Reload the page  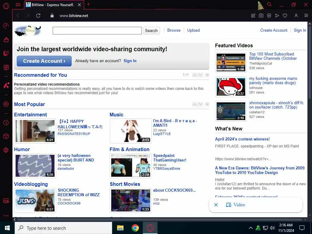tap(38, 16)
